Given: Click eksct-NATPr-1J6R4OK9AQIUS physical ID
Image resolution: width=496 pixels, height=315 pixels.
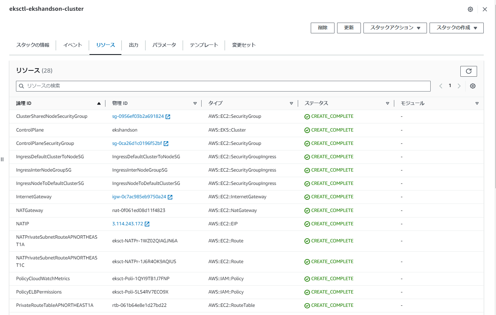Looking at the screenshot, I should (x=144, y=262).
